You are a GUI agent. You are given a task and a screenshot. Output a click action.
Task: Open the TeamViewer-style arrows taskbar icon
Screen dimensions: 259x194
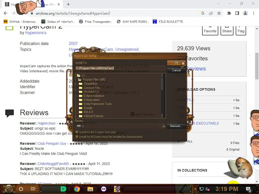pos(104,189)
